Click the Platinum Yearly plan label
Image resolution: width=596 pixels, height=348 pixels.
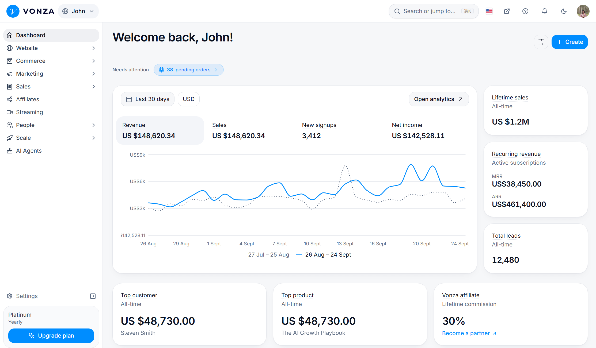click(x=20, y=318)
